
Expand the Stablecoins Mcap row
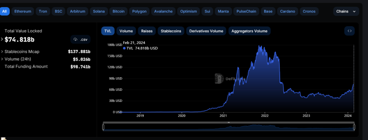coord(2,52)
